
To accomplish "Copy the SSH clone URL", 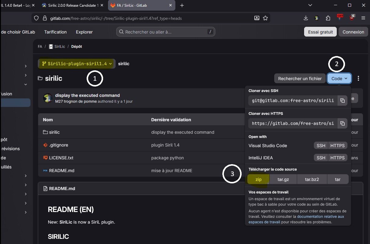I will pyautogui.click(x=342, y=101).
